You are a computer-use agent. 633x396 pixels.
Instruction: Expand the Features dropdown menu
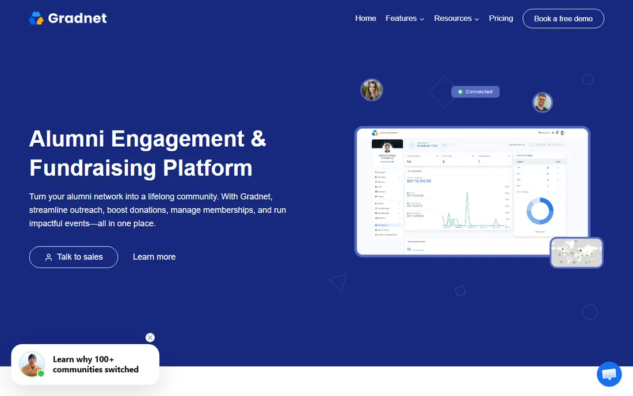[x=405, y=18]
